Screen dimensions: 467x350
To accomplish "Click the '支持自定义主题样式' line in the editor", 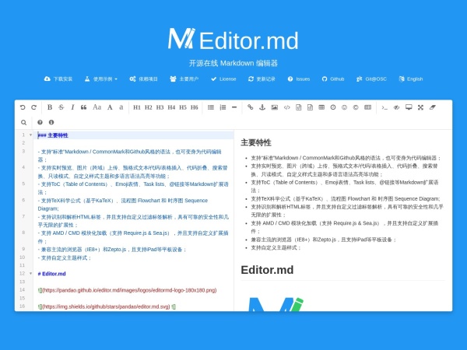I will click(x=65, y=257).
